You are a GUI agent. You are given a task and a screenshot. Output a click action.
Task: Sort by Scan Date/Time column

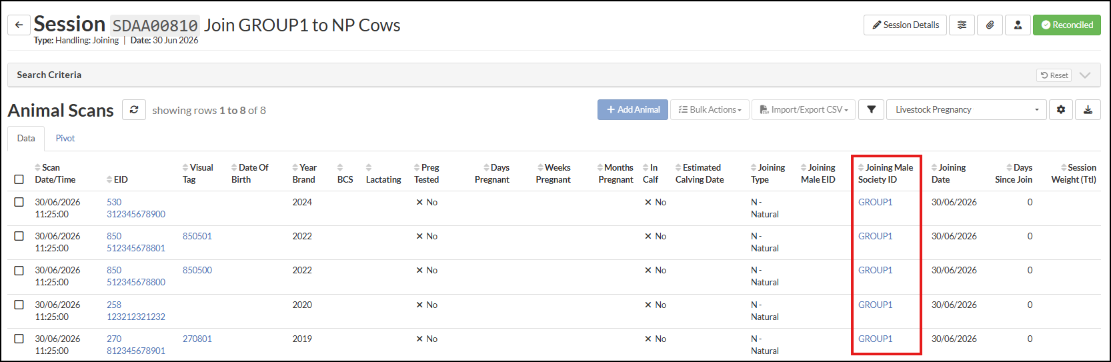coord(55,173)
